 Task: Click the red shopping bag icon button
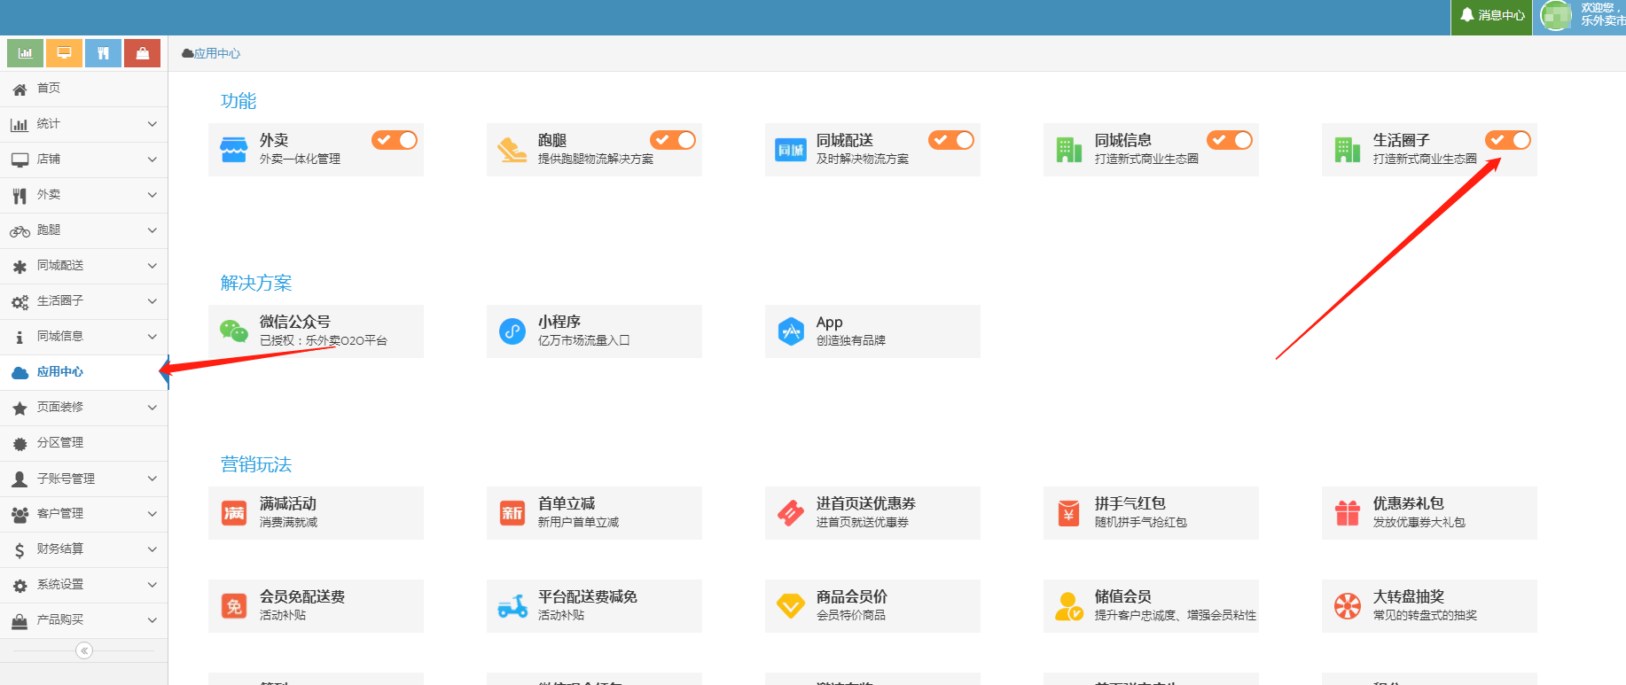click(x=142, y=53)
